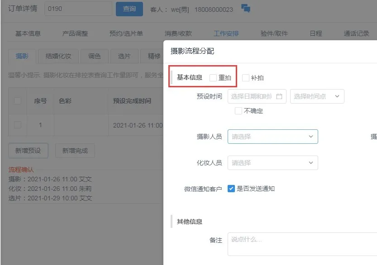This screenshot has height=265, width=377.
Task: Open the 调色 sub-tab
Action: 94,56
